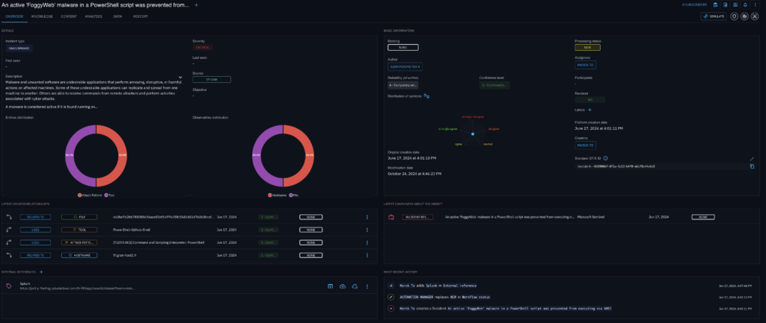Open three-dot menu on TOOL relationship row
The height and width of the screenshot is (323, 766).
tap(367, 230)
